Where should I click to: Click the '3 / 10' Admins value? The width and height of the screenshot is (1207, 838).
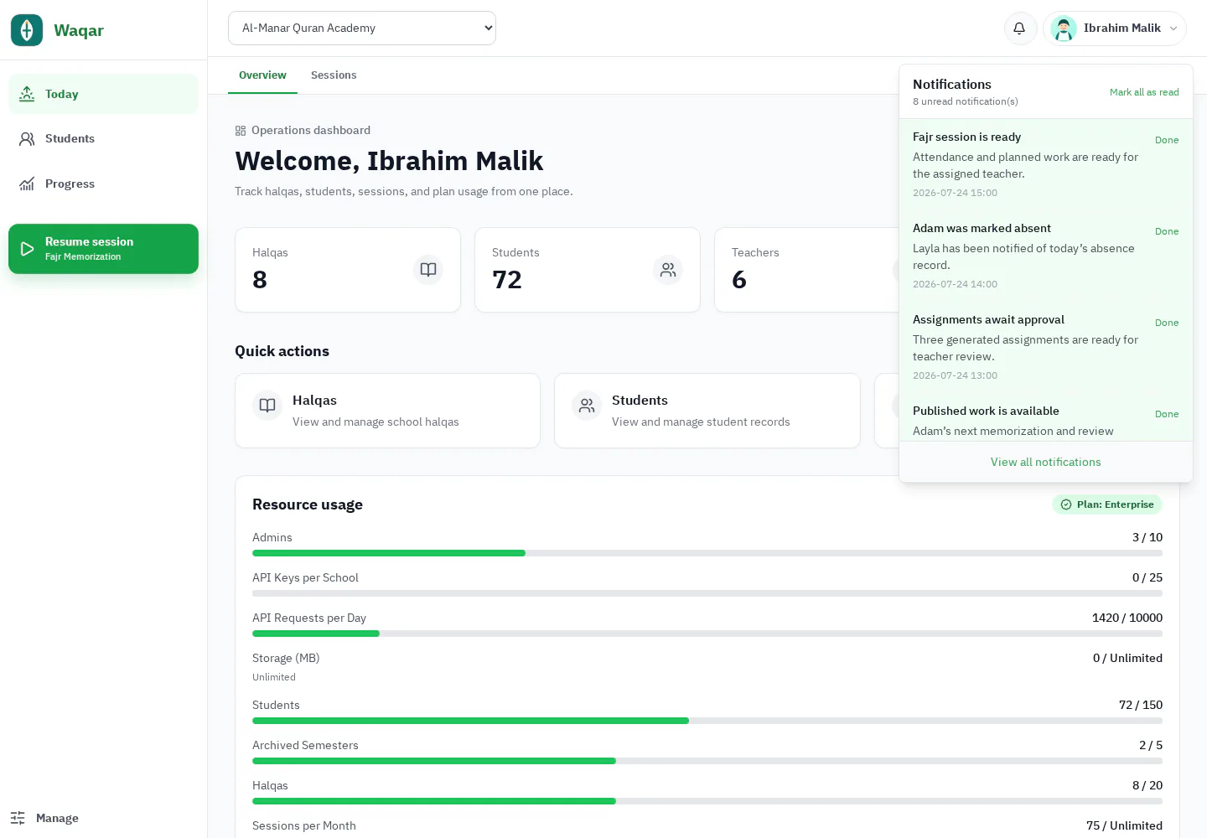coord(1147,537)
